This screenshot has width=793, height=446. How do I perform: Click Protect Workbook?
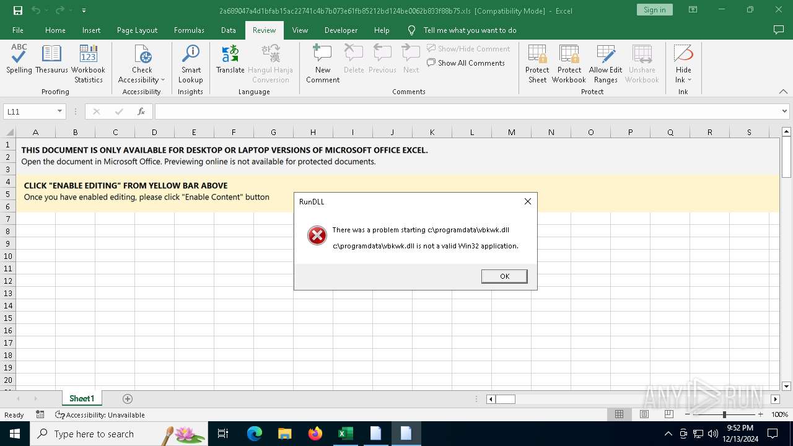[569, 64]
